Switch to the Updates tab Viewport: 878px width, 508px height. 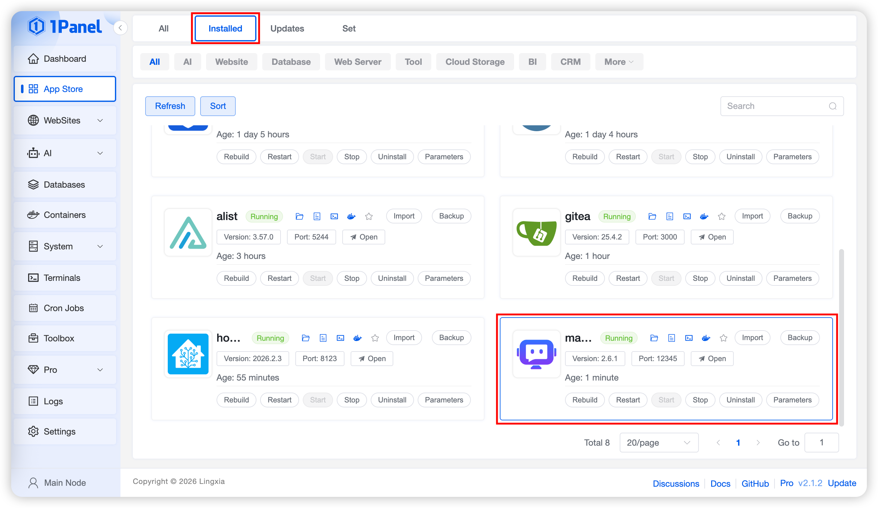287,28
